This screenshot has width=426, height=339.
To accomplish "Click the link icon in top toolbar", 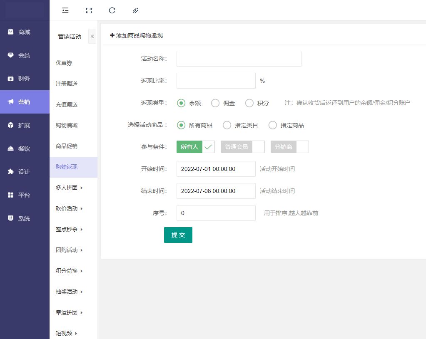I will pos(135,10).
